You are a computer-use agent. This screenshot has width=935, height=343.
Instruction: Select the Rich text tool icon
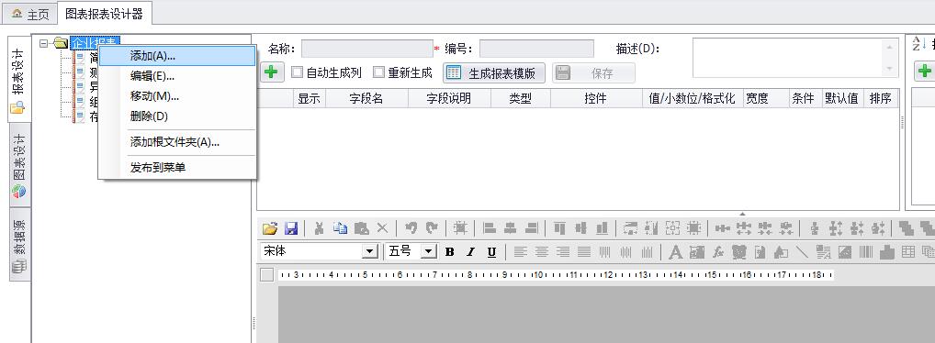point(824,252)
